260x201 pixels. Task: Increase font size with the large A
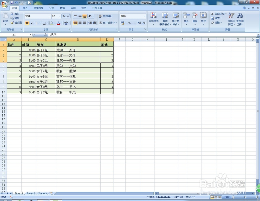[64, 16]
